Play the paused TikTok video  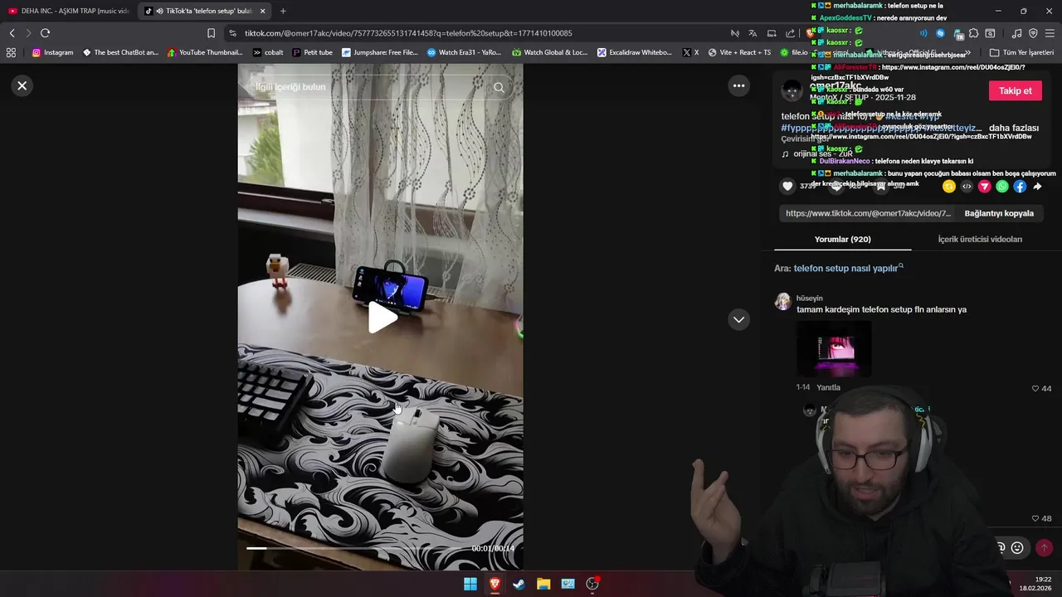[382, 318]
